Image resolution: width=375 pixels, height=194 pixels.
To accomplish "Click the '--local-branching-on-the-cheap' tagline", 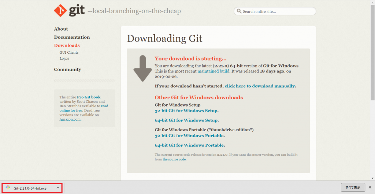I will (x=134, y=11).
